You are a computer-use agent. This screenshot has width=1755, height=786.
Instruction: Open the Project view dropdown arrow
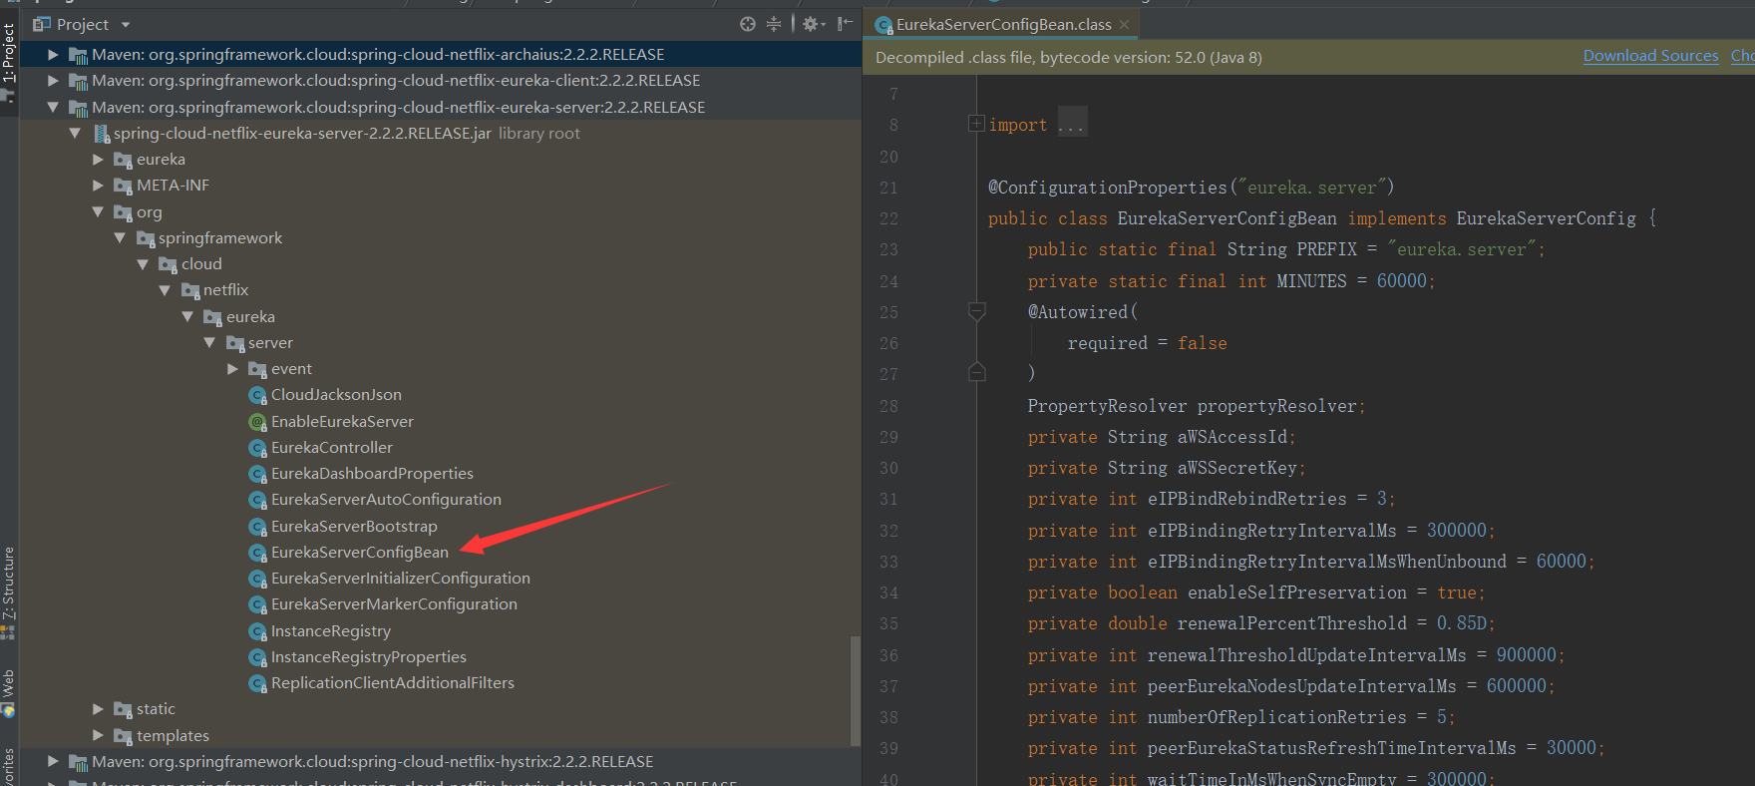point(126,24)
